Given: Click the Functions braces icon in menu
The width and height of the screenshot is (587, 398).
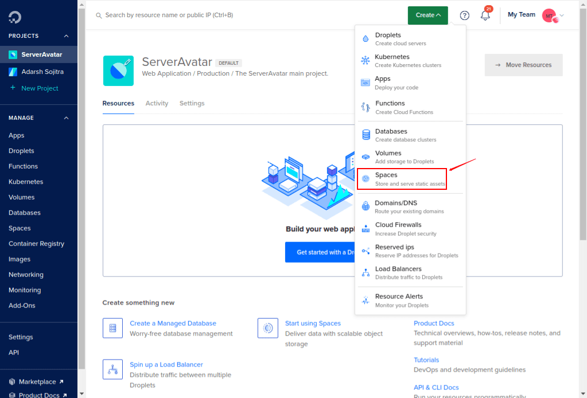Looking at the screenshot, I should click(x=366, y=107).
